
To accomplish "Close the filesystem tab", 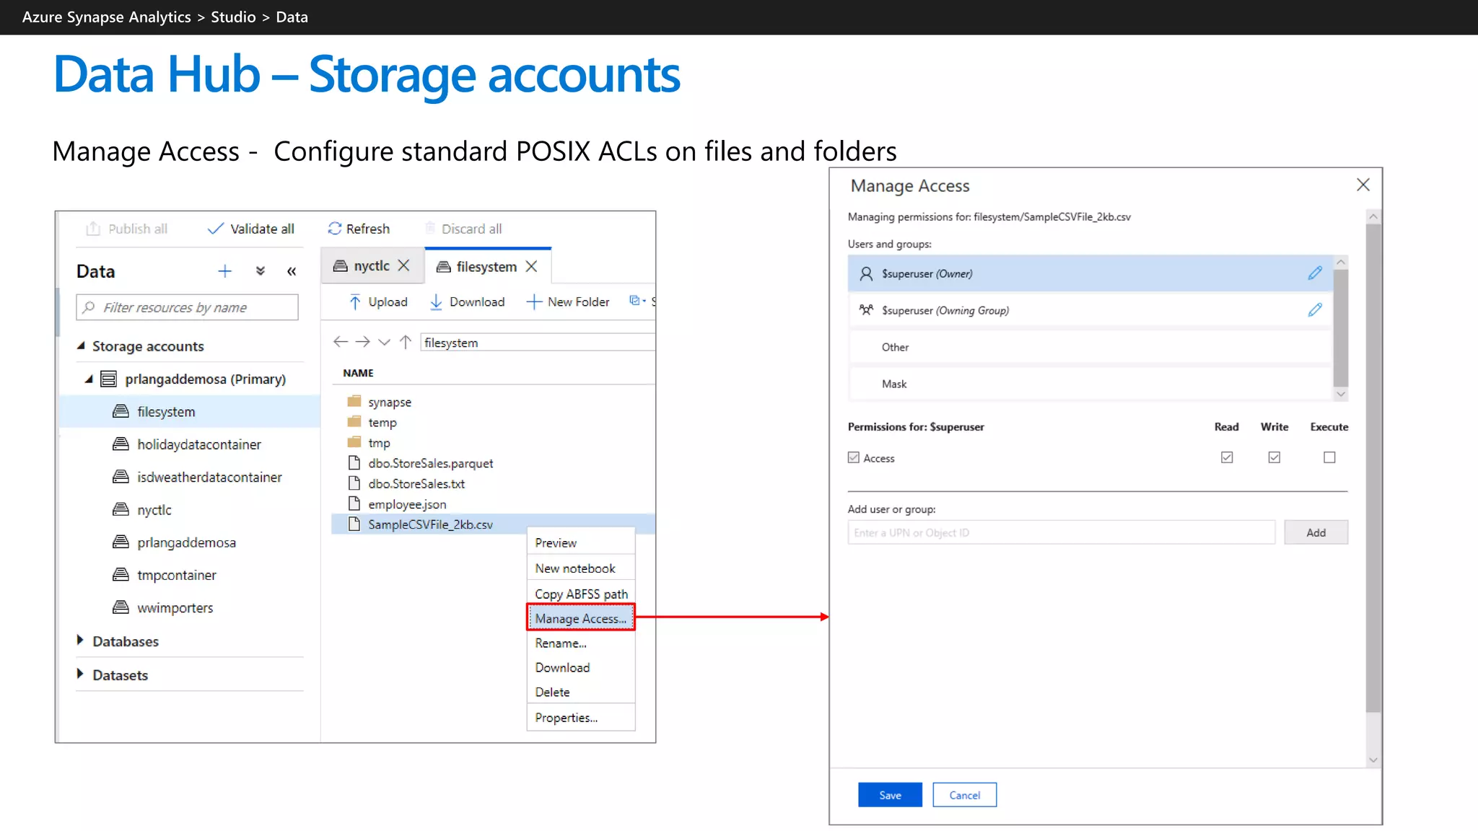I will [x=532, y=266].
